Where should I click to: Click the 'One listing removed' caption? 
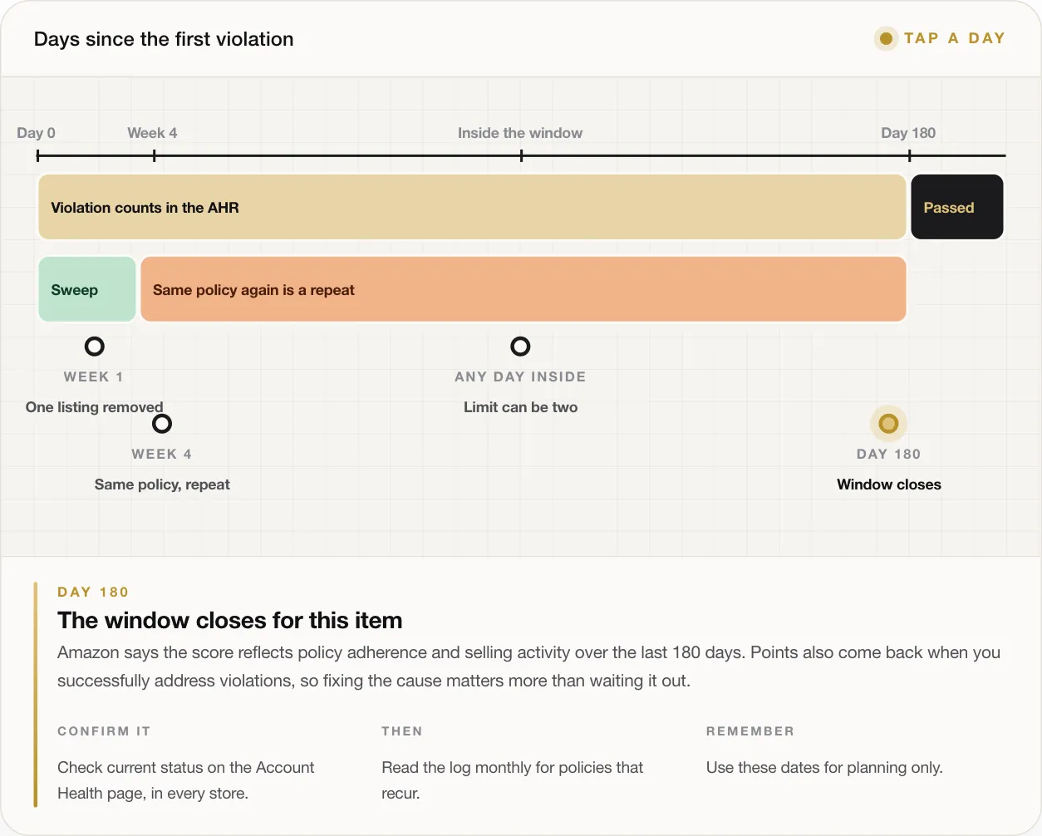94,407
